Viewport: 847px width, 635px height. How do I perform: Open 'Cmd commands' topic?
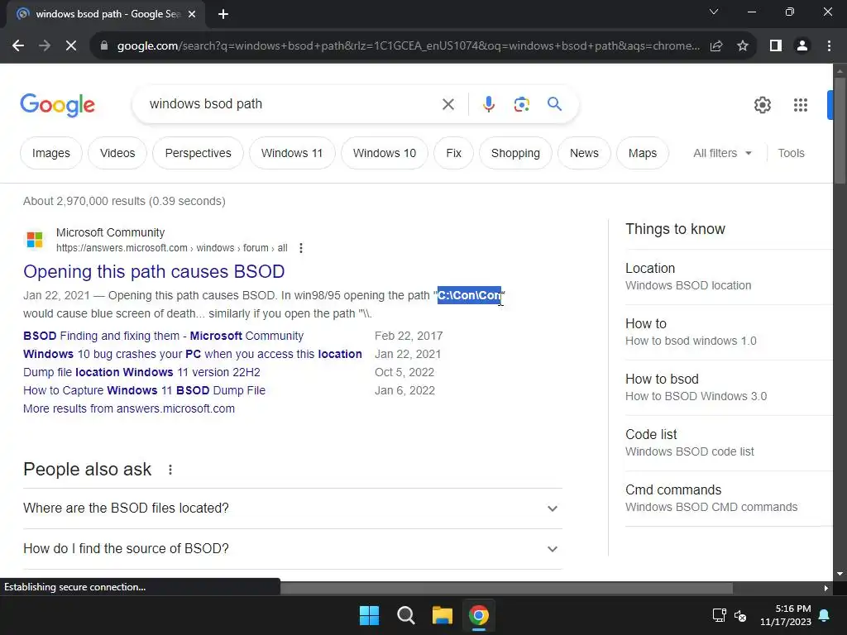coord(728,498)
